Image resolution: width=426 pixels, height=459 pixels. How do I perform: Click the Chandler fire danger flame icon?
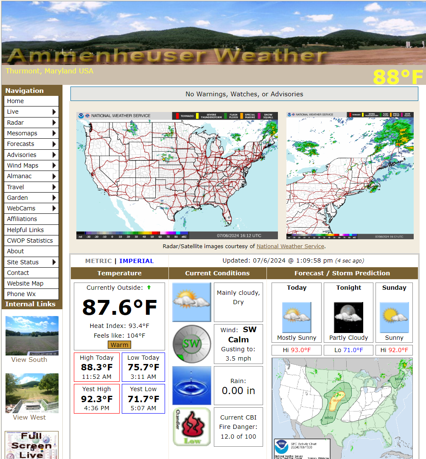point(191,427)
